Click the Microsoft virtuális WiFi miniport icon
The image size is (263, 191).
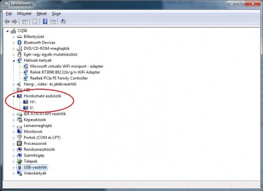tap(26, 66)
